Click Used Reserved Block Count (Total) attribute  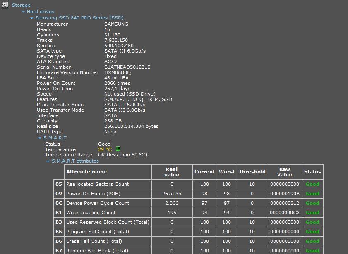pos(108,222)
